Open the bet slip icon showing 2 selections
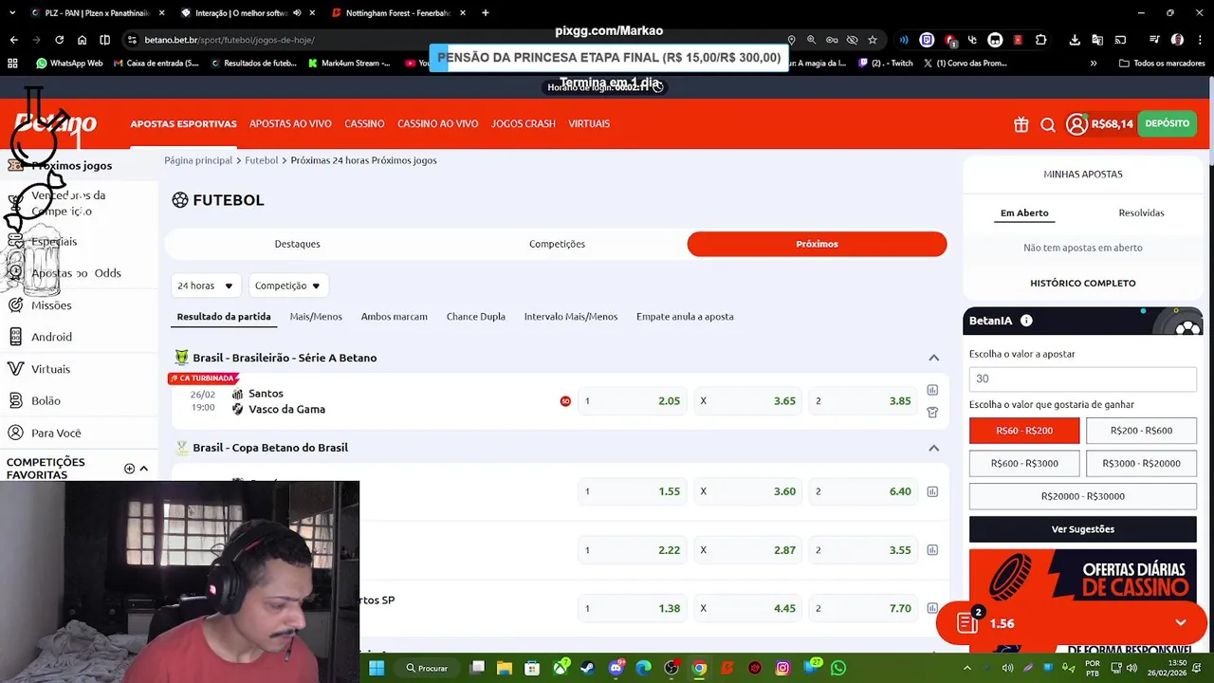 968,622
